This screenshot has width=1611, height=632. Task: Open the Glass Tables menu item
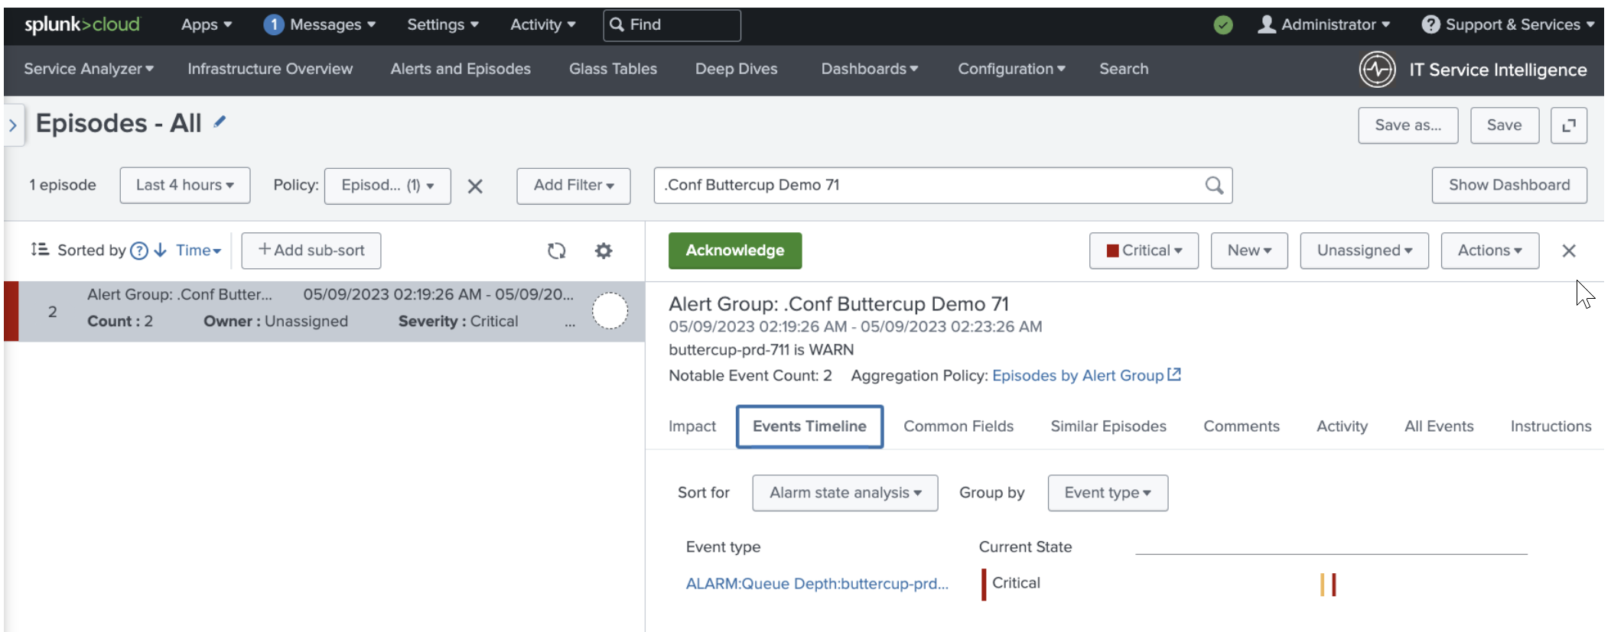(x=612, y=69)
